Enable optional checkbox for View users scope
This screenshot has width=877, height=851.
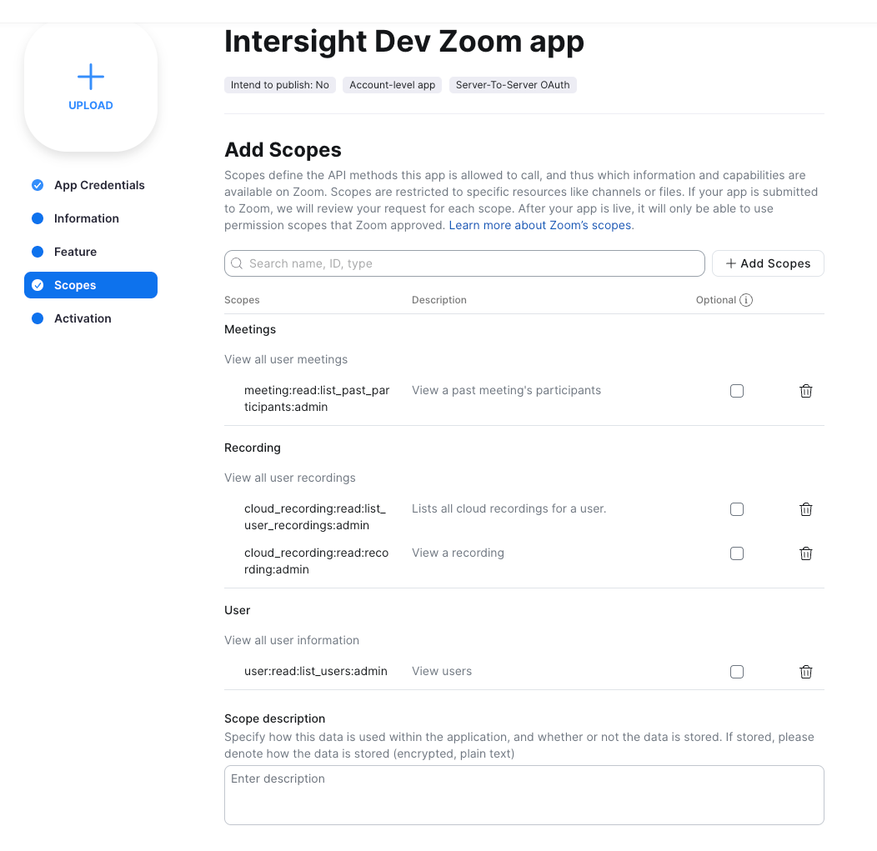click(737, 672)
